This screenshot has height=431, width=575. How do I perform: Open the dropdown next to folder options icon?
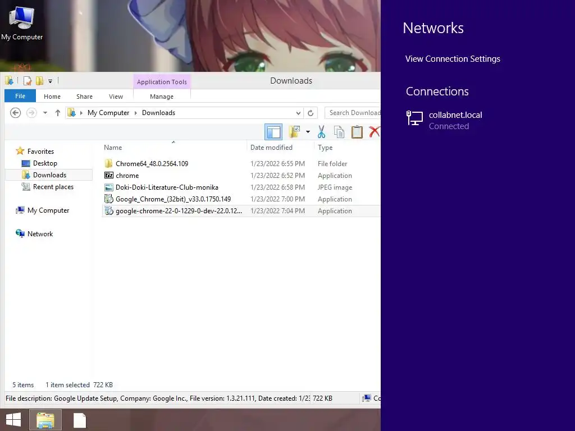pos(308,132)
